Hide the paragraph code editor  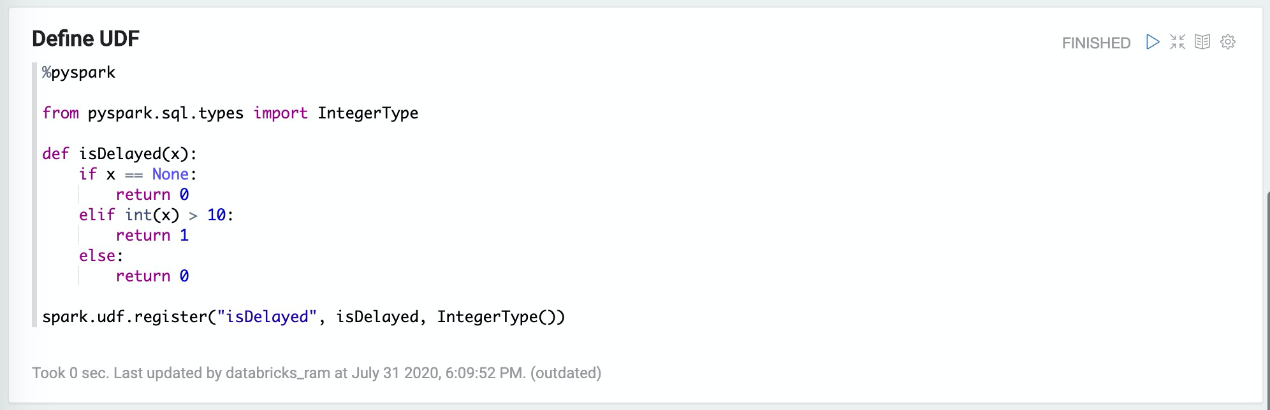[x=1178, y=42]
